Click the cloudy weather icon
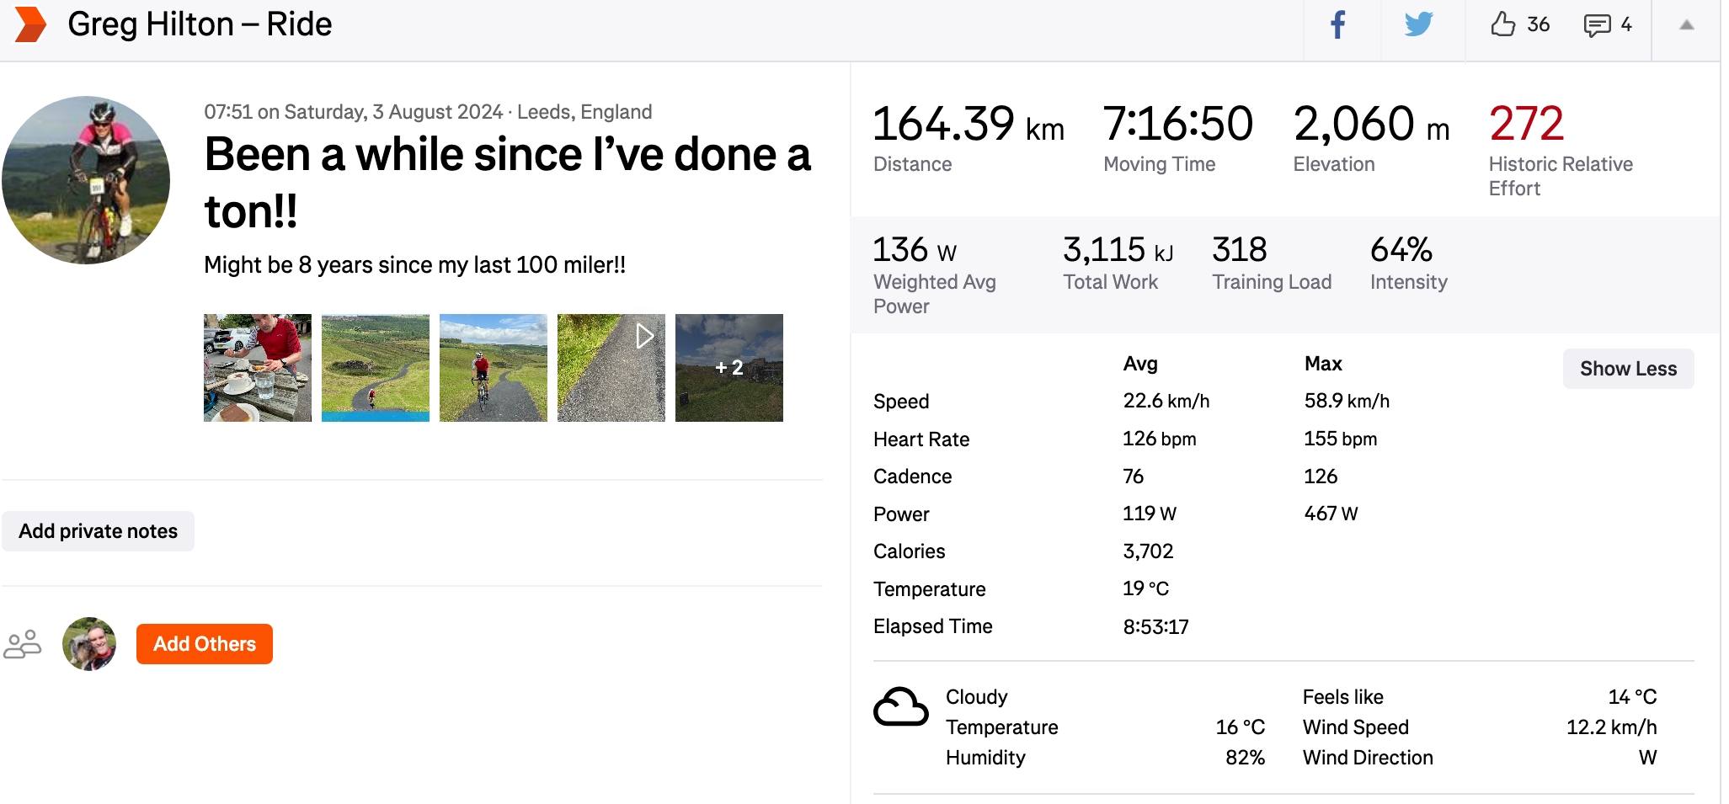Viewport: 1729px width, 804px height. coord(900,706)
